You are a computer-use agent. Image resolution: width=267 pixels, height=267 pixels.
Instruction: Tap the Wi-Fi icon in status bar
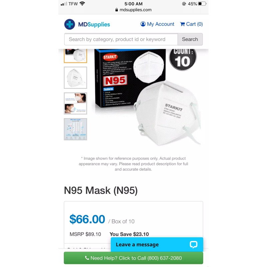(82, 4)
